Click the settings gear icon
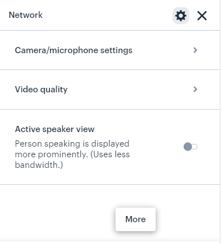Image resolution: width=221 pixels, height=244 pixels. click(181, 16)
